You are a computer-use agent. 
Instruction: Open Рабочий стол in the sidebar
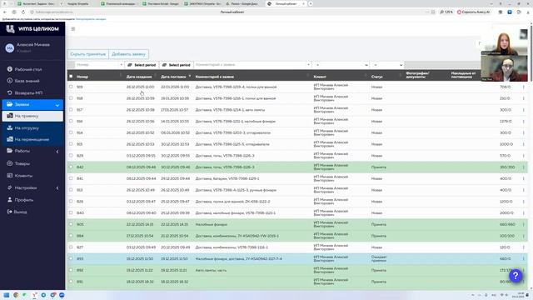coord(28,69)
